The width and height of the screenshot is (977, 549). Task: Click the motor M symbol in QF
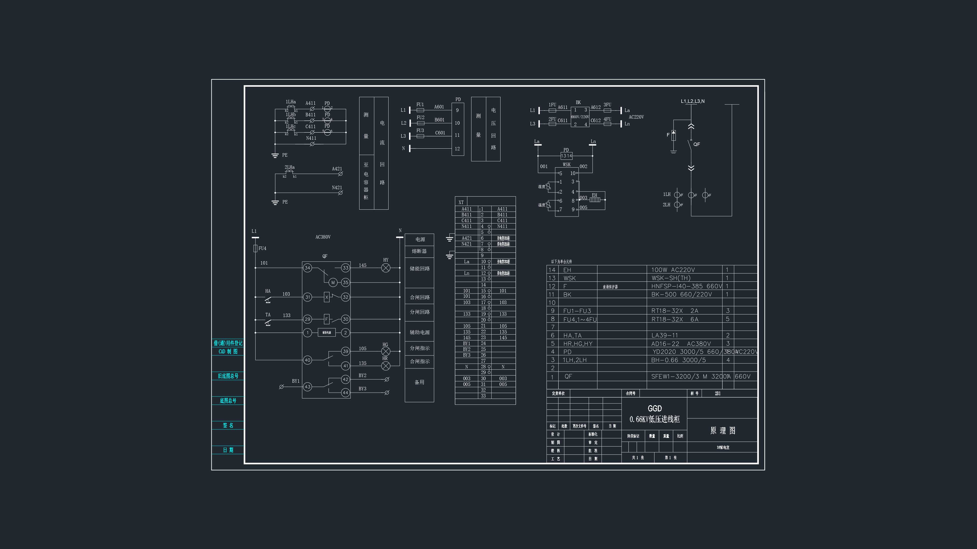[333, 282]
